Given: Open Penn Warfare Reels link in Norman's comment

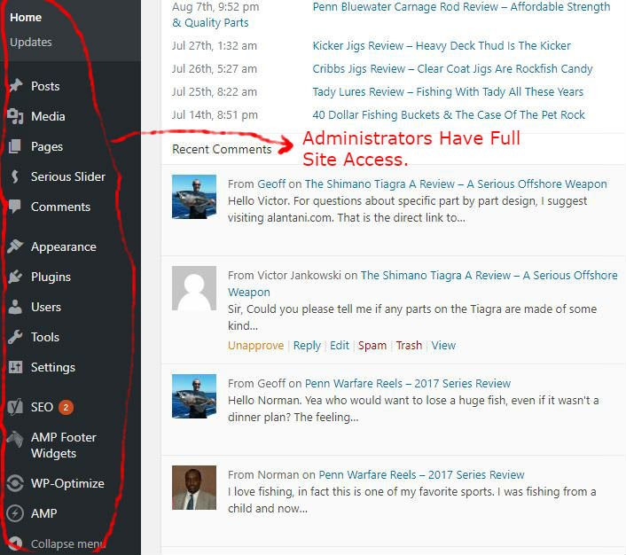Looking at the screenshot, I should [x=421, y=475].
